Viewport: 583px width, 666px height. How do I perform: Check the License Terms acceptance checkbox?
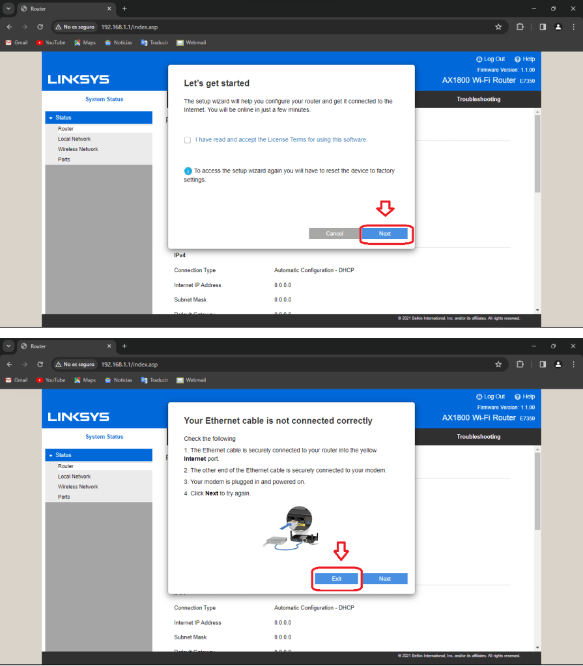point(188,140)
